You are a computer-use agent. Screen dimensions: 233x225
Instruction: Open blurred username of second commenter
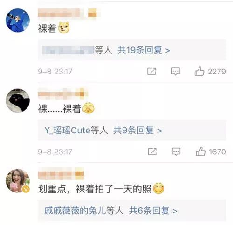(63, 94)
